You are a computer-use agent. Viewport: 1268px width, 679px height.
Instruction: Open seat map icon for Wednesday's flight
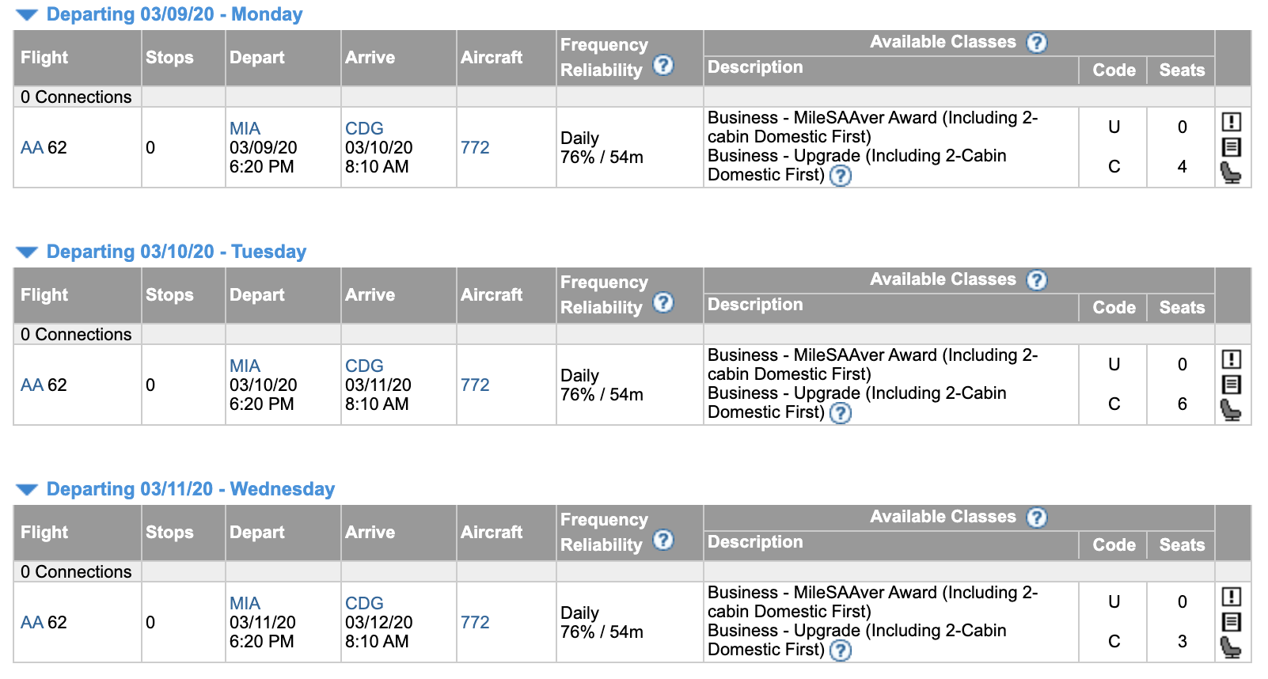pyautogui.click(x=1231, y=647)
